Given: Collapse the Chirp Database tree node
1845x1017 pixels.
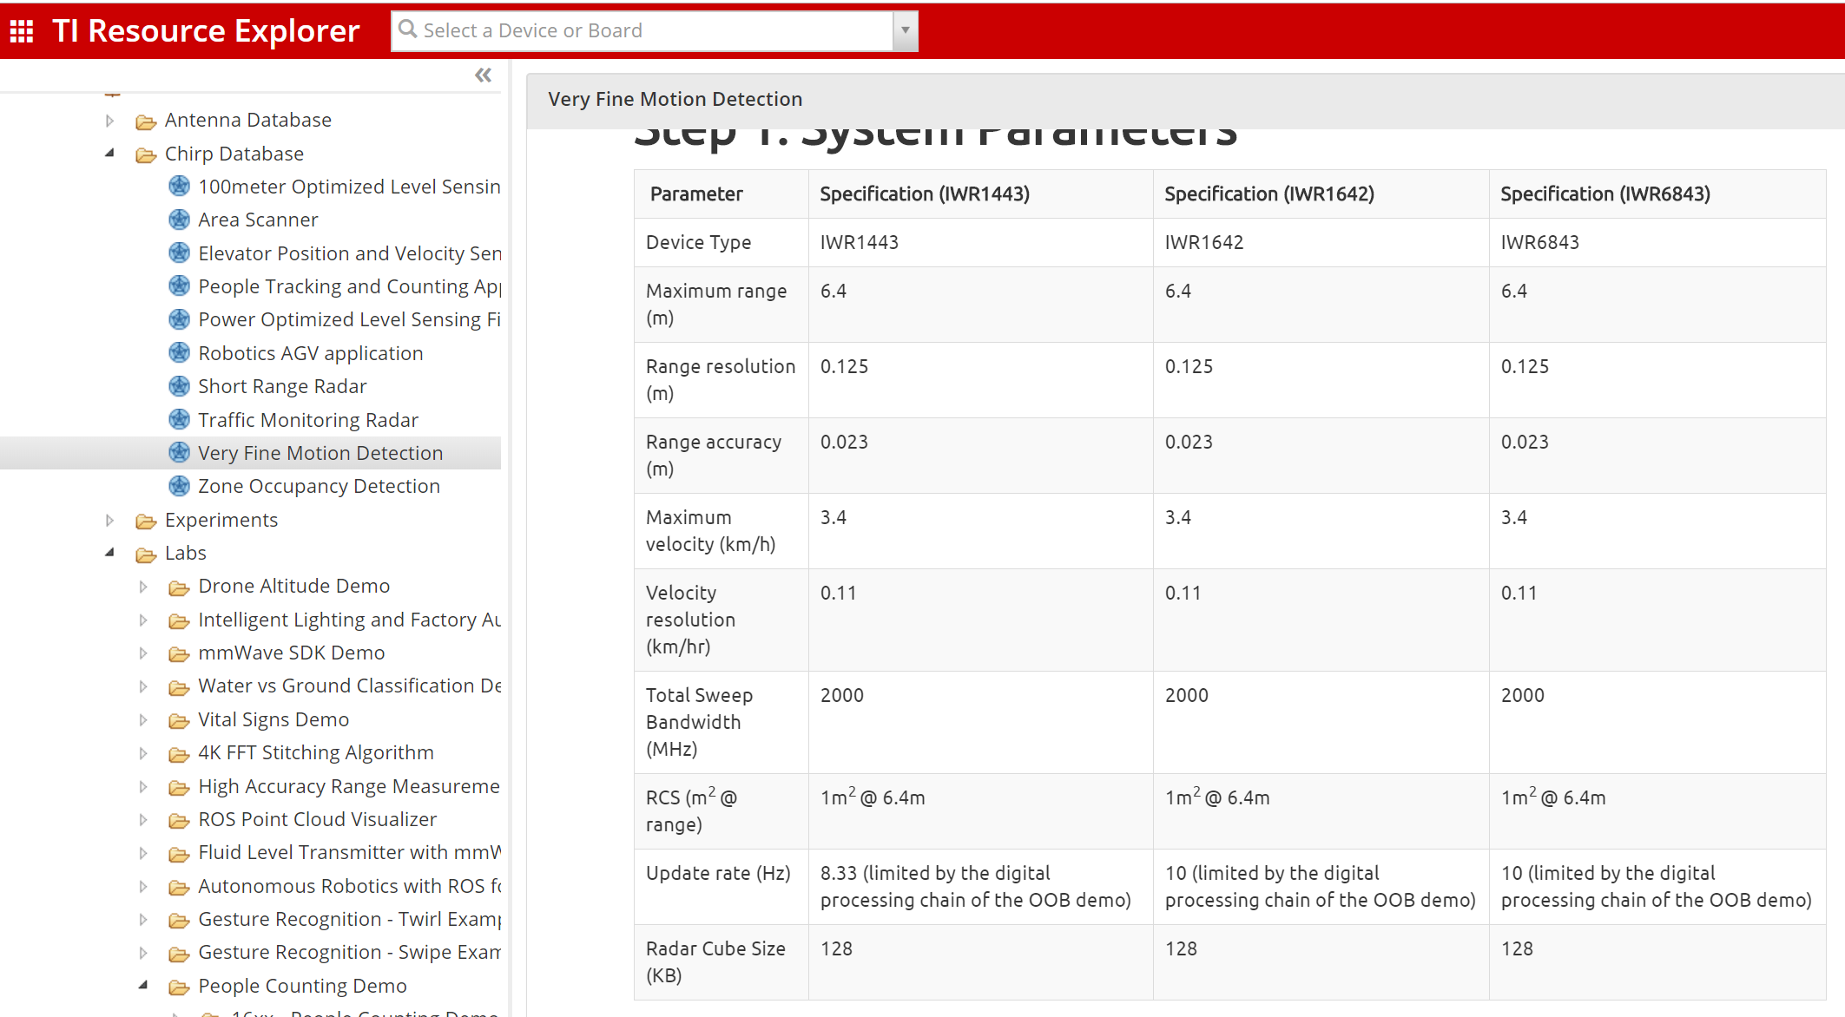Looking at the screenshot, I should tap(109, 154).
